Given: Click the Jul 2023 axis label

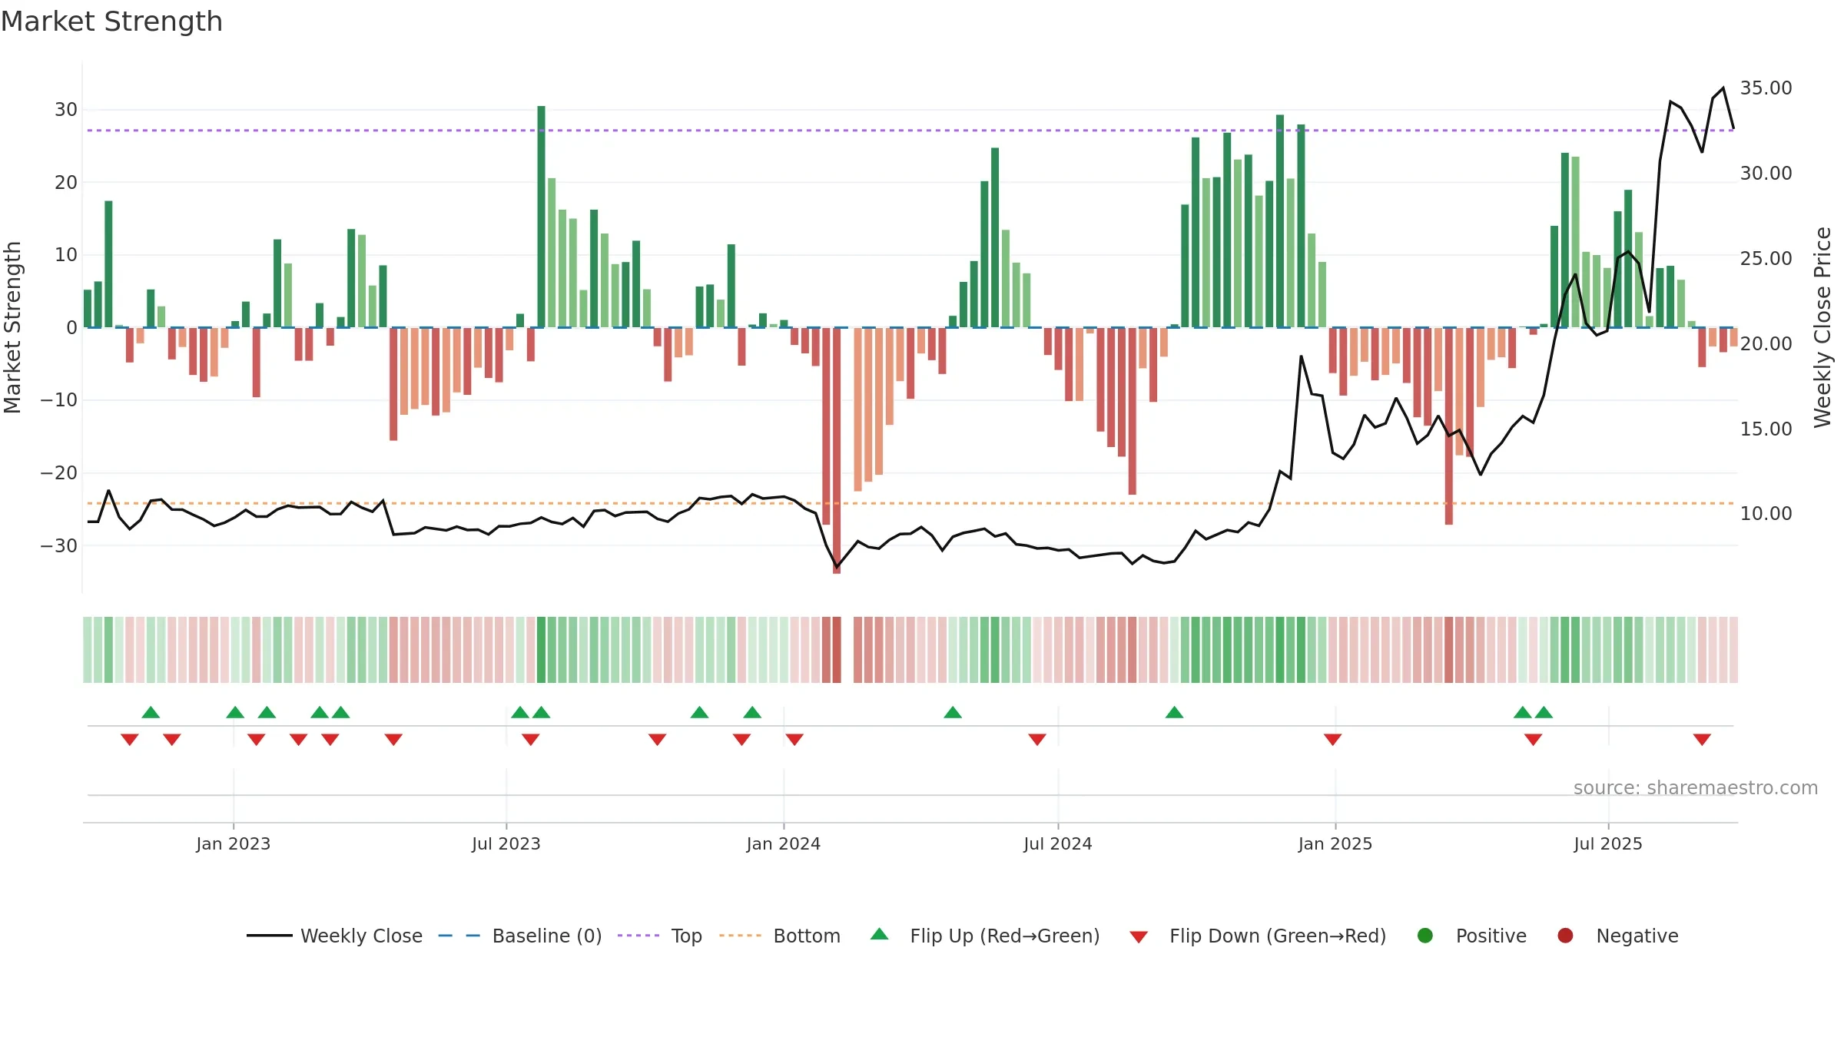Looking at the screenshot, I should [x=506, y=843].
